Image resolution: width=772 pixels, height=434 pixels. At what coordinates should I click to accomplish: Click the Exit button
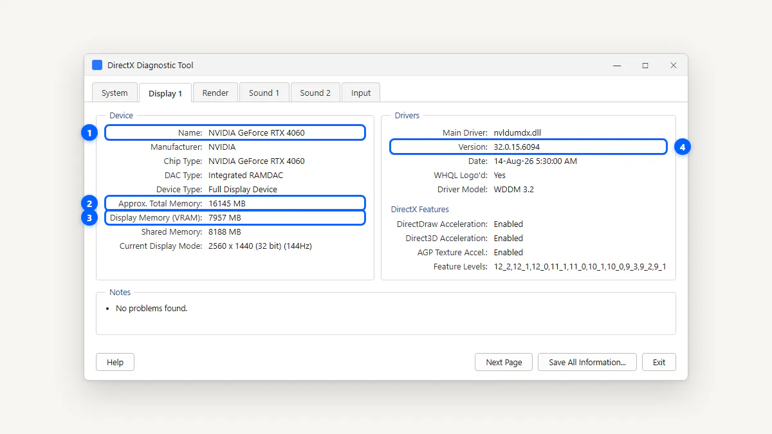tap(659, 362)
